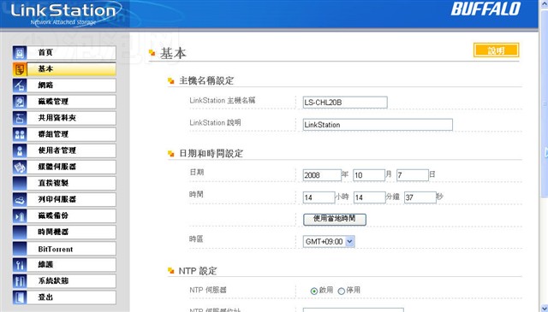Click the day field showing 7
This screenshot has width=548, height=312.
[x=413, y=175]
